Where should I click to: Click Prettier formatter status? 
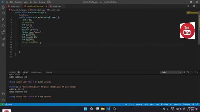[x=187, y=104]
